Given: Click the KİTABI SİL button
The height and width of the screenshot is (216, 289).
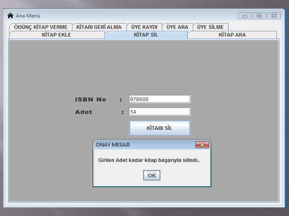Looking at the screenshot, I should (x=159, y=128).
